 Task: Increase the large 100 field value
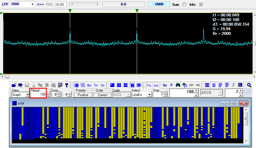[x=196, y=91]
